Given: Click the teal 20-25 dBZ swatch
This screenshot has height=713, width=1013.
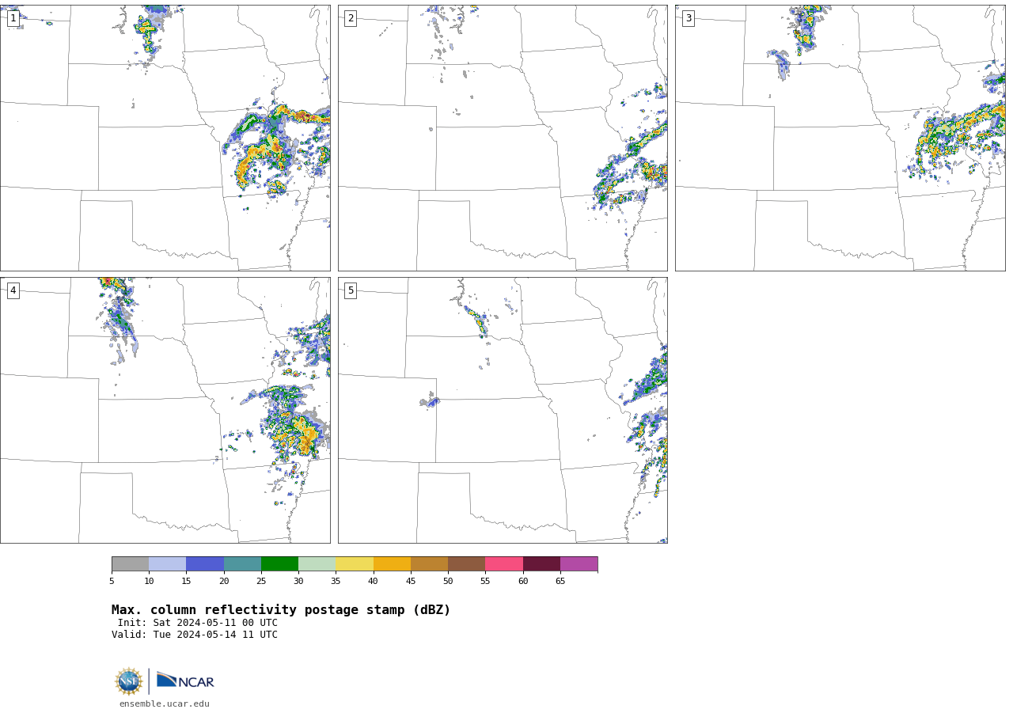Looking at the screenshot, I should pos(242,564).
